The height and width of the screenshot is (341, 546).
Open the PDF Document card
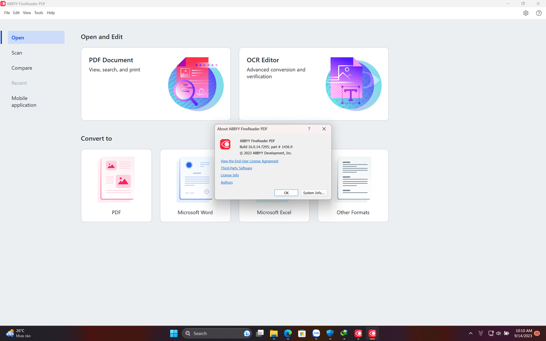coord(156,84)
